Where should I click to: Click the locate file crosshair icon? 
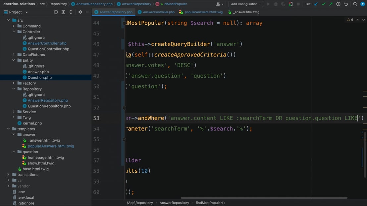(x=56, y=12)
